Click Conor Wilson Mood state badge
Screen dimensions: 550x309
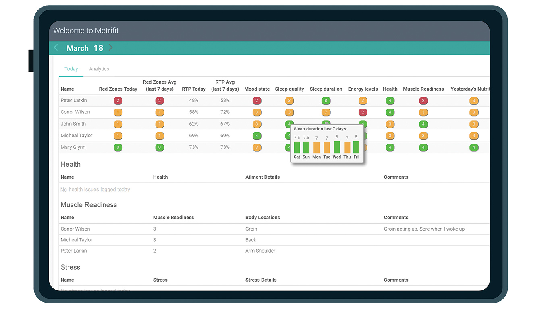(x=257, y=113)
